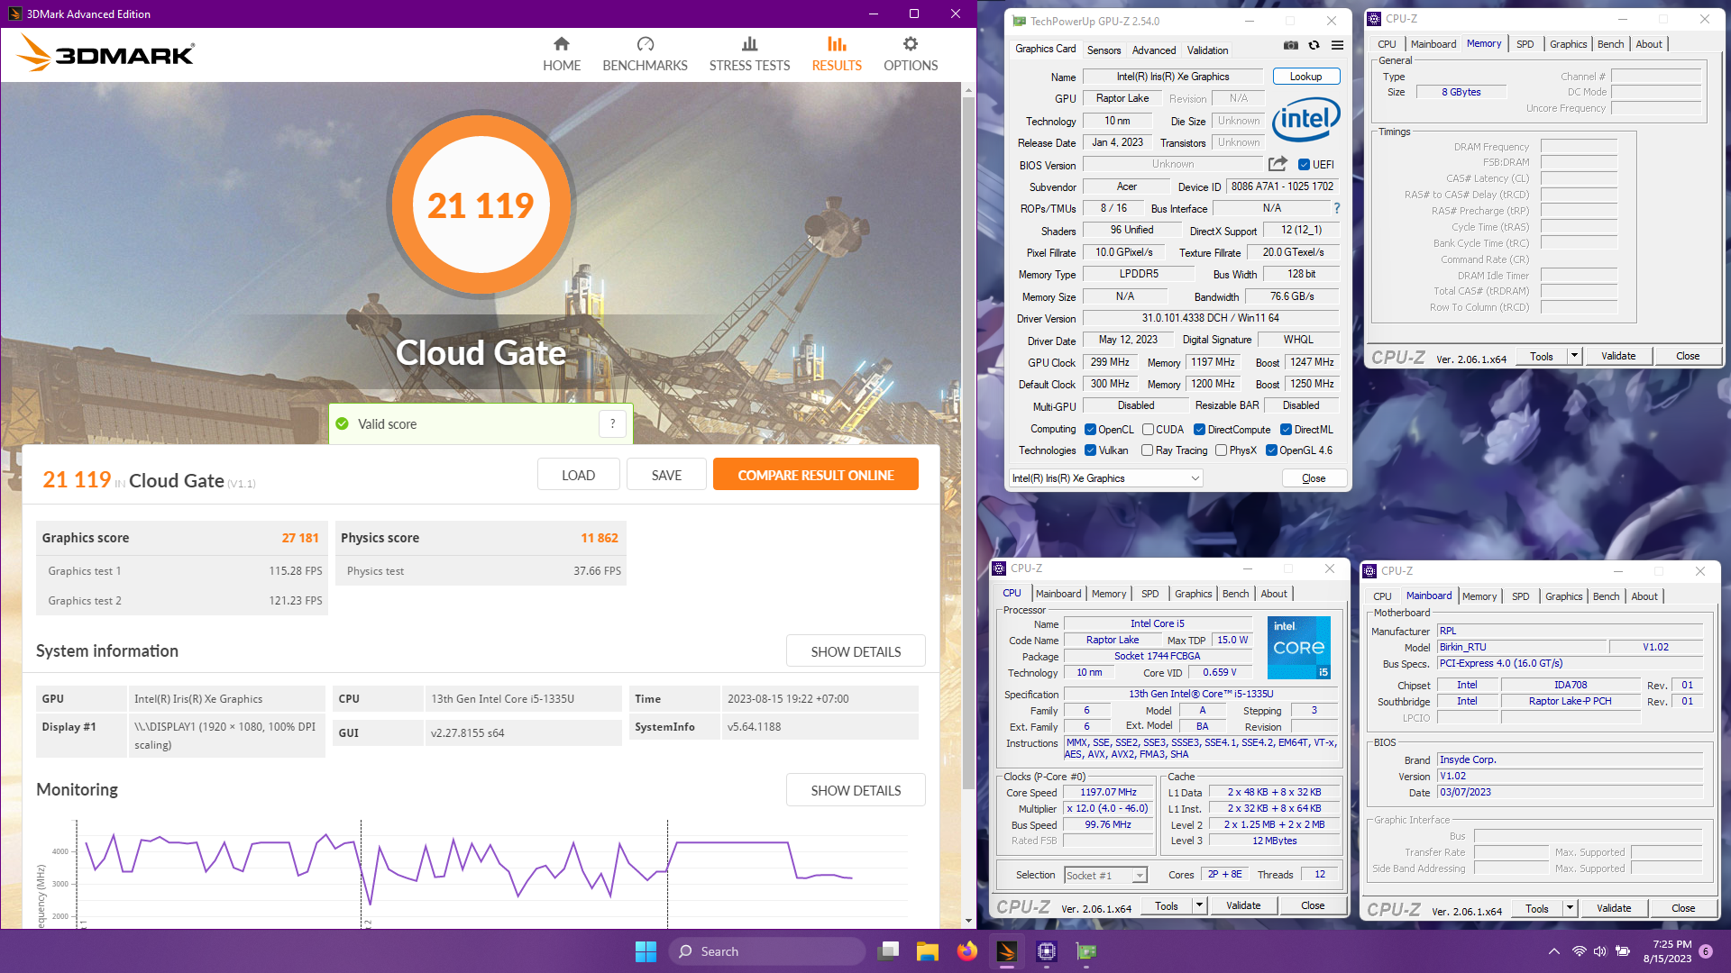
Task: Show details for Monitoring section
Action: 856,790
